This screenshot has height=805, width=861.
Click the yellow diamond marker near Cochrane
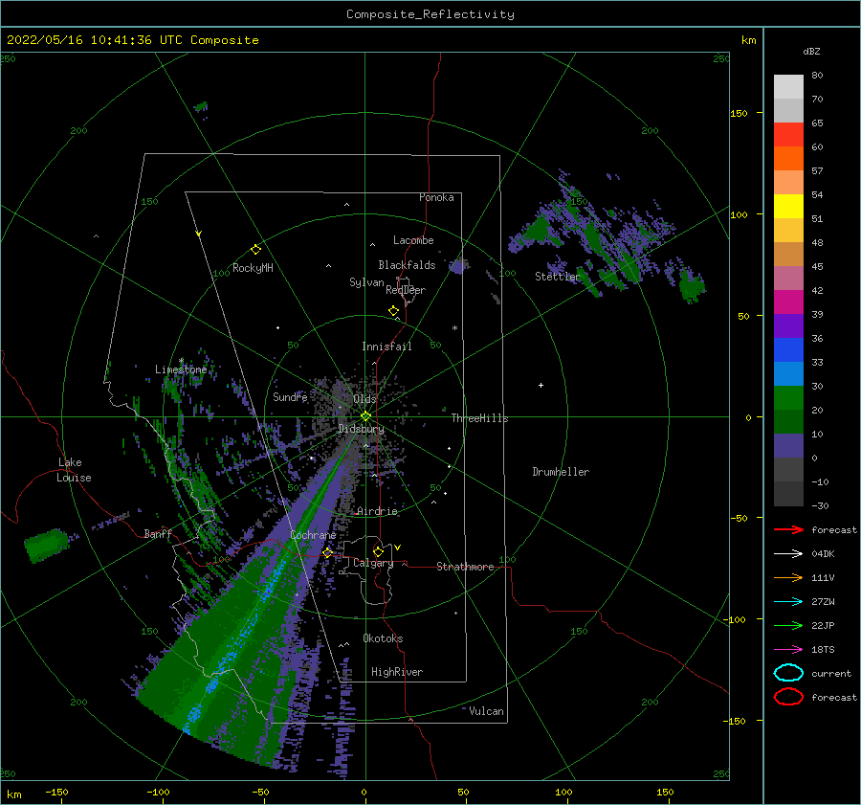tap(327, 552)
